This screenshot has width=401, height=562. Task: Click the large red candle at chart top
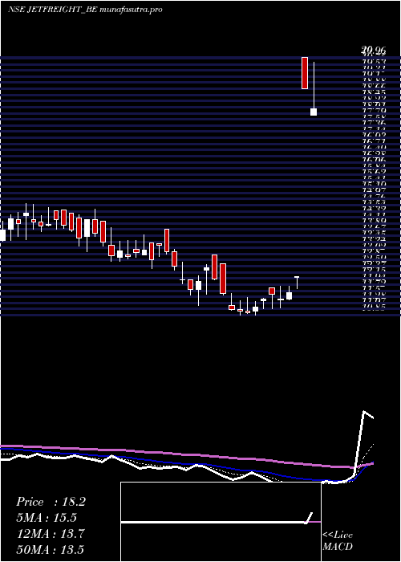click(305, 73)
